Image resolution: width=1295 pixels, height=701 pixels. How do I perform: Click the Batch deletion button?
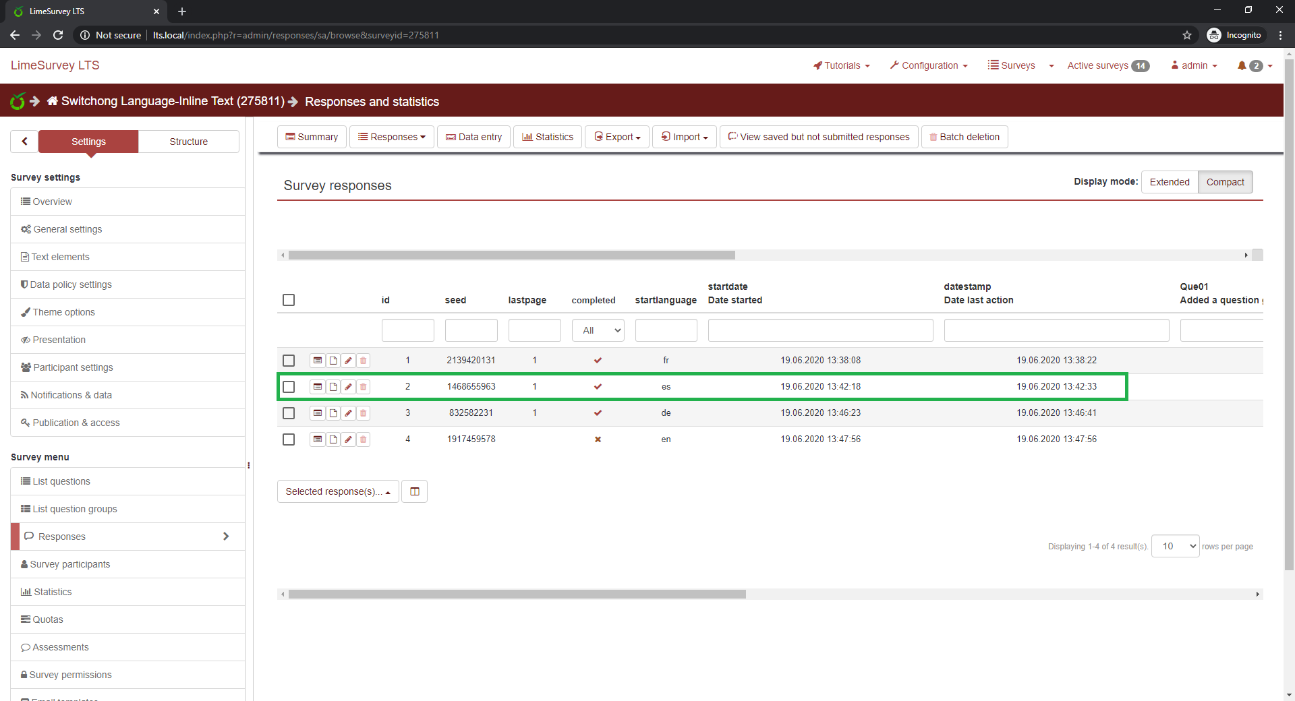[964, 137]
